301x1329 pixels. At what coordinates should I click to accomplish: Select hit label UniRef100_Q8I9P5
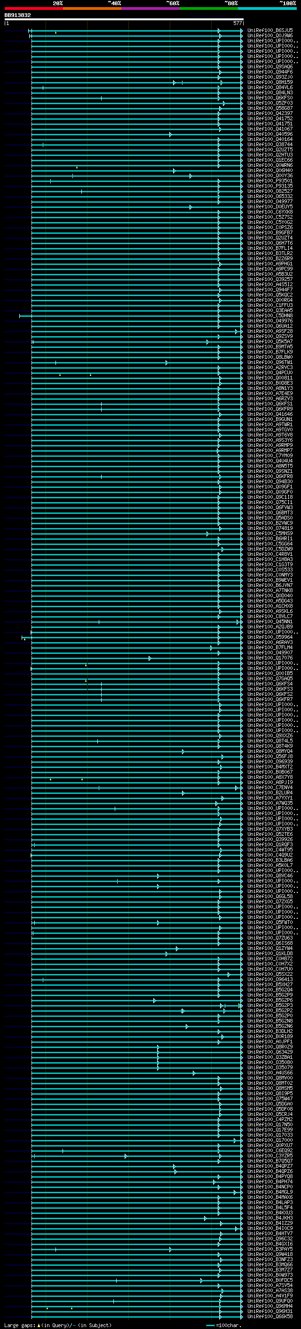270,1093
